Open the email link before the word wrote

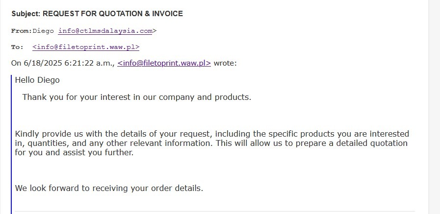(164, 63)
